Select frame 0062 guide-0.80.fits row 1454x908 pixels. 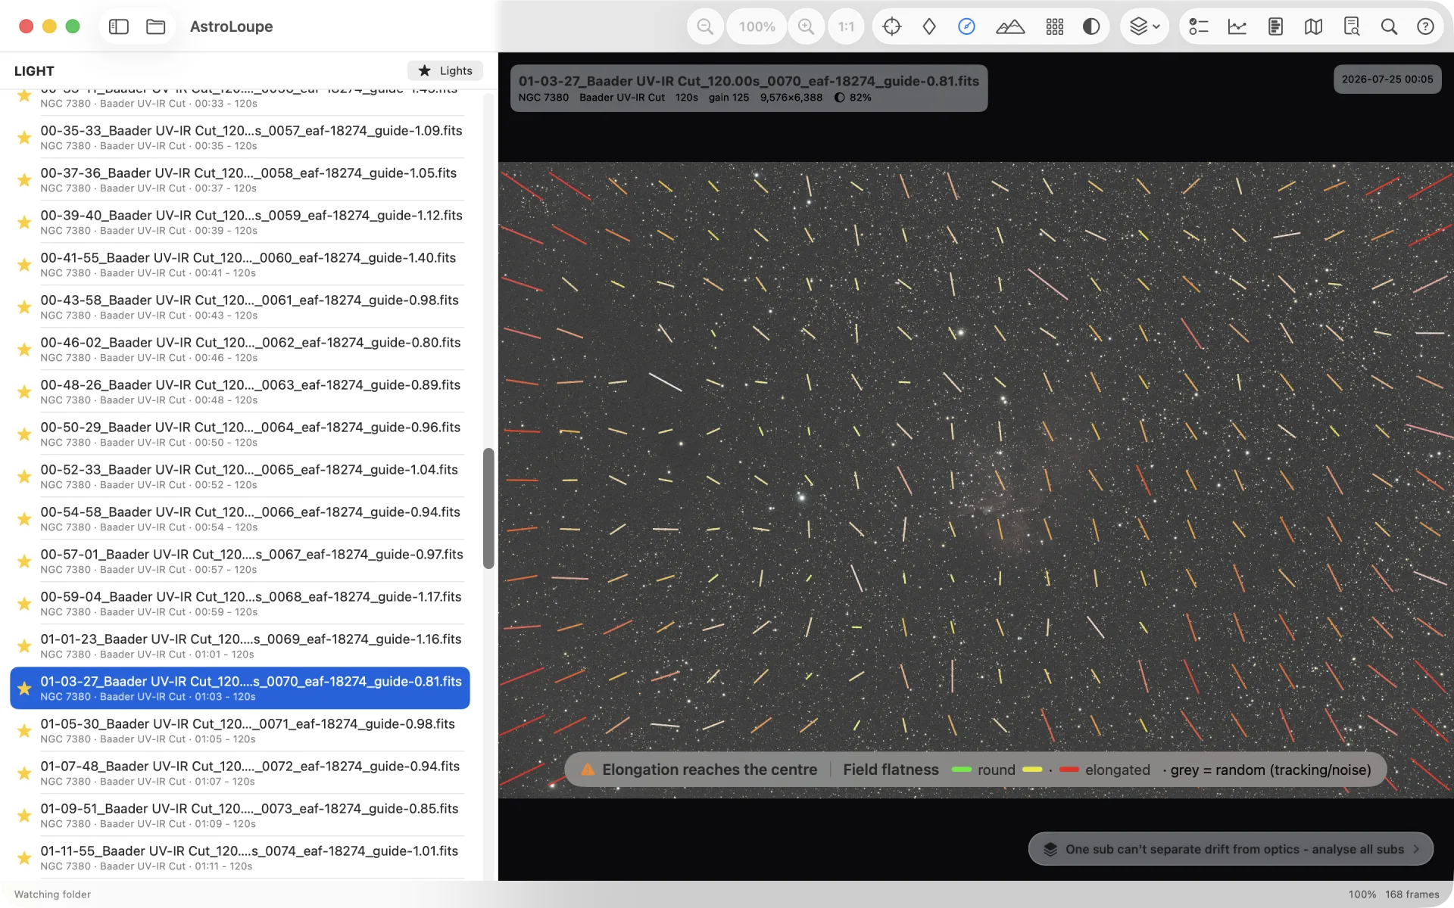click(x=240, y=349)
